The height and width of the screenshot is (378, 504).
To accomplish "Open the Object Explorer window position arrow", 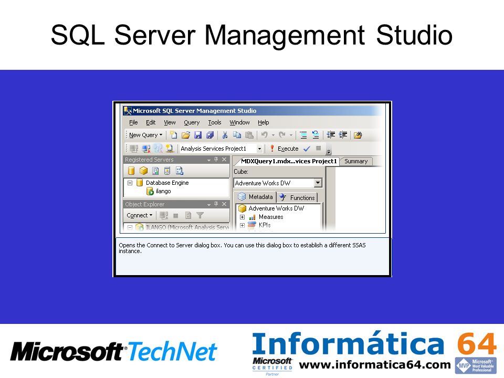I will pos(209,204).
